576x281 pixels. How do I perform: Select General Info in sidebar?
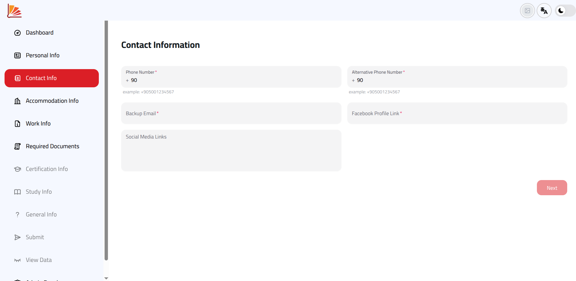coord(52,215)
